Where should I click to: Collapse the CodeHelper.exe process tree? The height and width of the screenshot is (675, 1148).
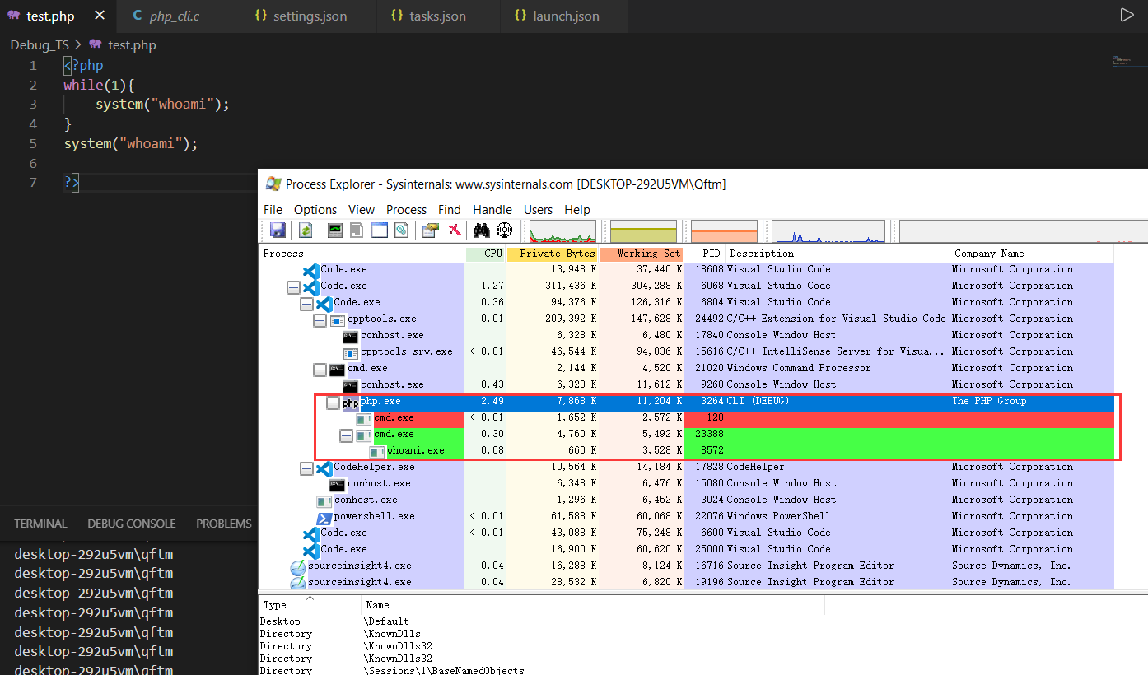(306, 468)
